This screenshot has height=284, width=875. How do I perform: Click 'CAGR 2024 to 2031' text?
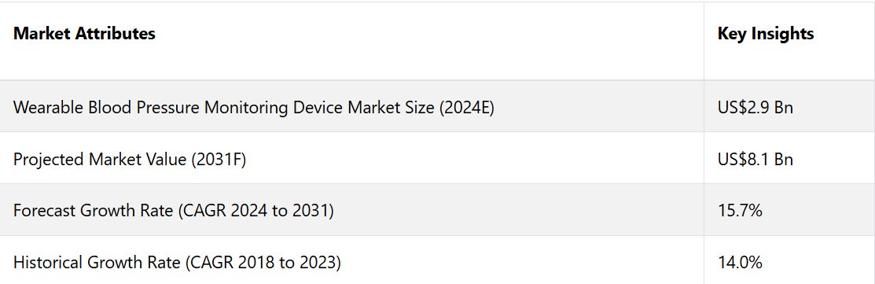point(256,211)
